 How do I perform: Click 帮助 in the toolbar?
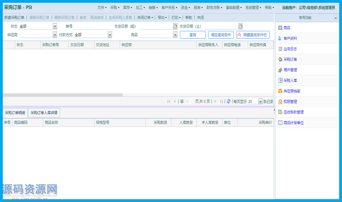click(x=189, y=18)
